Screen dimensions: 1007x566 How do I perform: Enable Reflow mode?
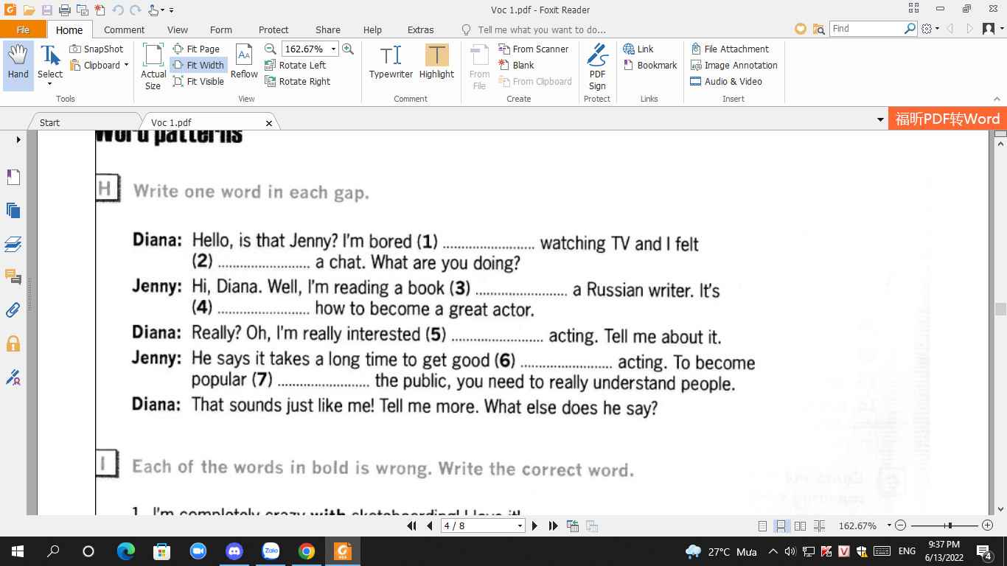tap(244, 62)
